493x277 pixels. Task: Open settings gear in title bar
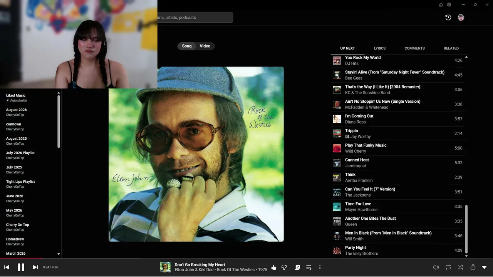pos(449,5)
